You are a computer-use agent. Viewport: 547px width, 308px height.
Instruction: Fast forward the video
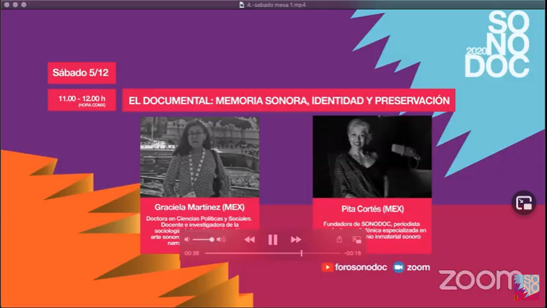[x=296, y=239]
